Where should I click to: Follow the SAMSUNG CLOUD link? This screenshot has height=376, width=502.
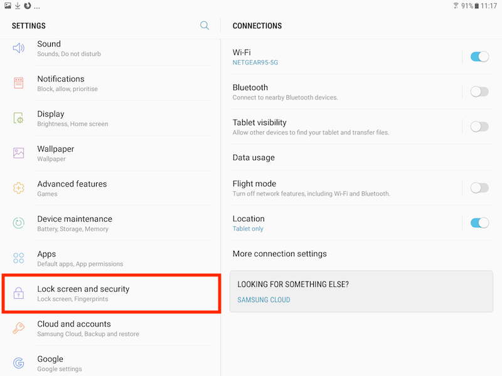(264, 300)
